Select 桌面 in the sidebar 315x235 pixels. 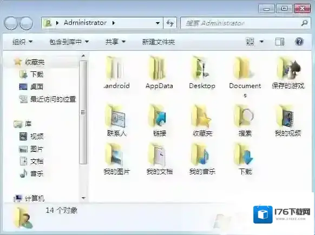tap(31, 87)
